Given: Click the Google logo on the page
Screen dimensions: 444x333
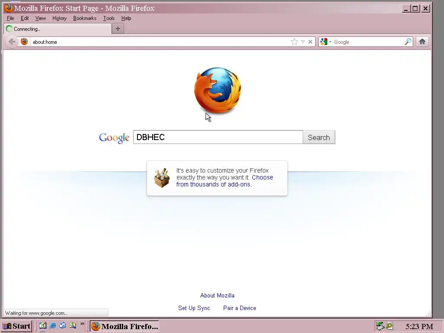Looking at the screenshot, I should [114, 138].
